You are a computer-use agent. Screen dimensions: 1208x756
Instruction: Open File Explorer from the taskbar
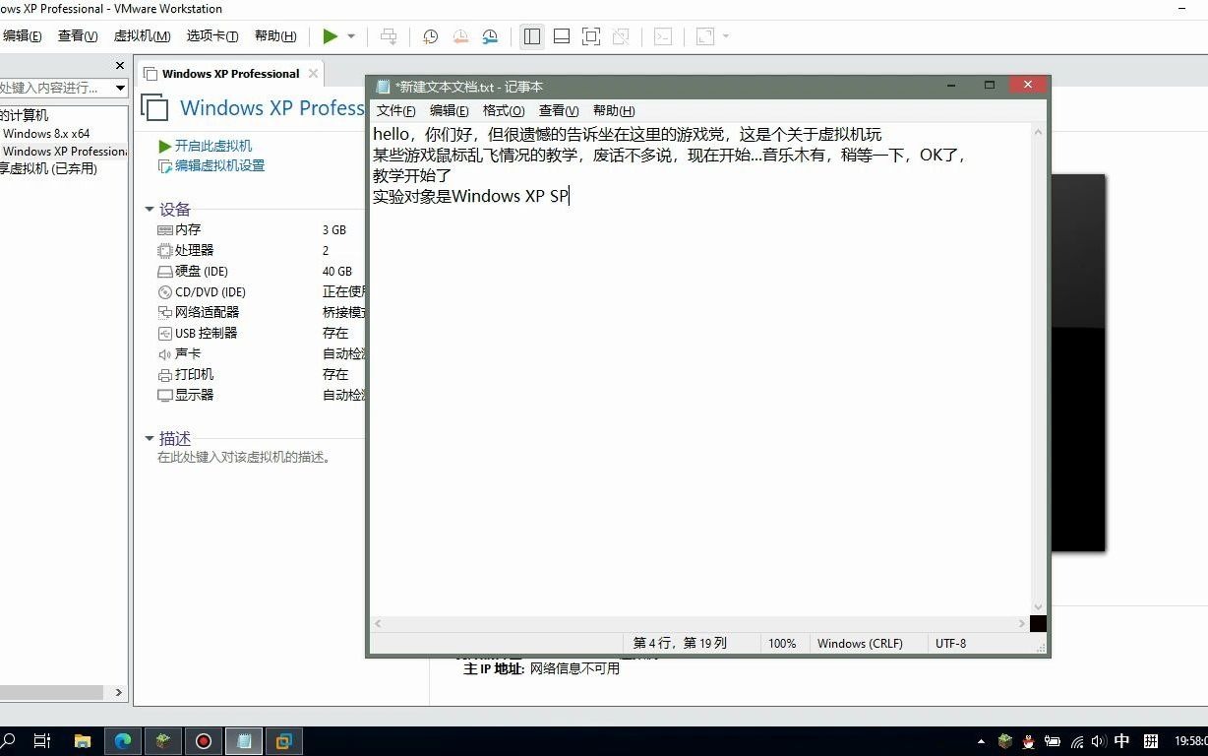(83, 741)
